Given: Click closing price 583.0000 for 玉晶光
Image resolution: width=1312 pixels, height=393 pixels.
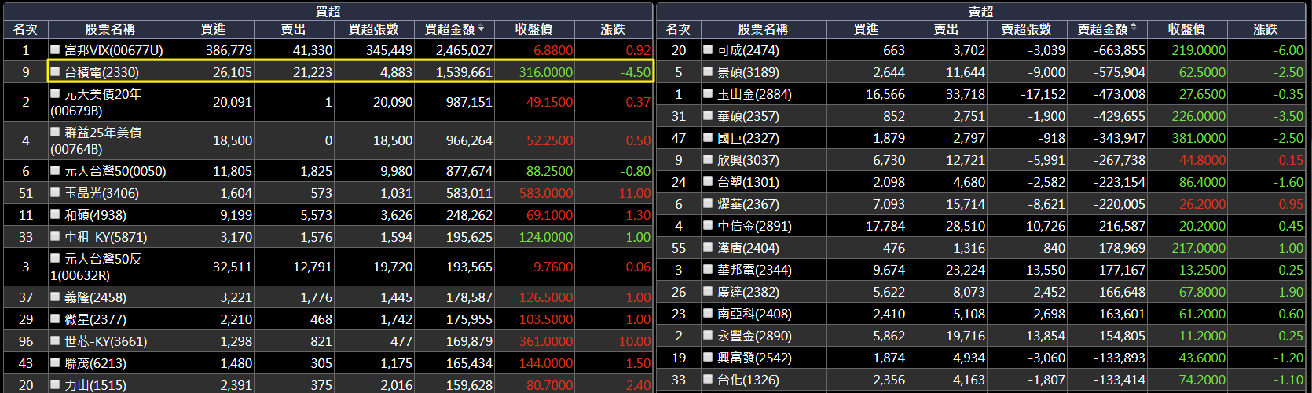Looking at the screenshot, I should 546,193.
